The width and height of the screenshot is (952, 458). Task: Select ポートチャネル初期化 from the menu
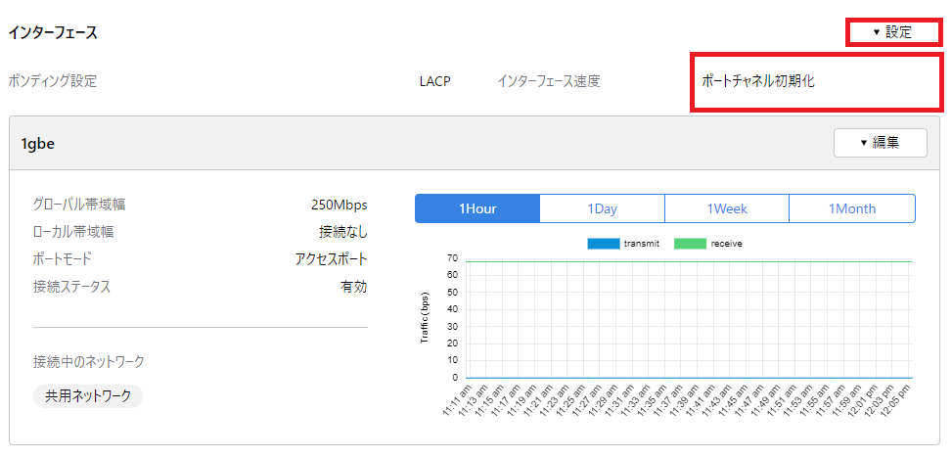pos(758,81)
